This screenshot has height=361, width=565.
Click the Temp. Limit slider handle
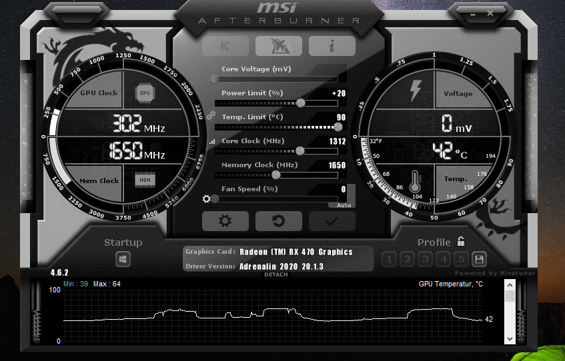(338, 127)
